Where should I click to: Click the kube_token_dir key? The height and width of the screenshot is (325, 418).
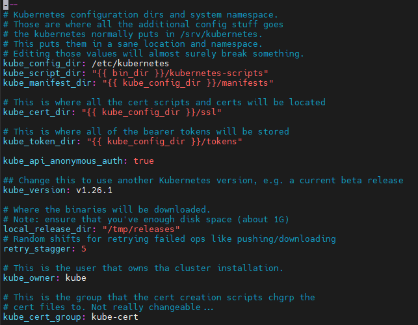click(40, 142)
